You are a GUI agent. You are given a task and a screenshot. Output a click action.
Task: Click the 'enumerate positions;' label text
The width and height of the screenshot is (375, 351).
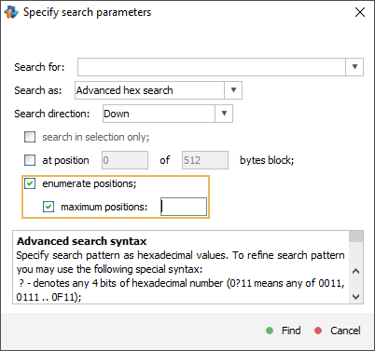(x=90, y=183)
